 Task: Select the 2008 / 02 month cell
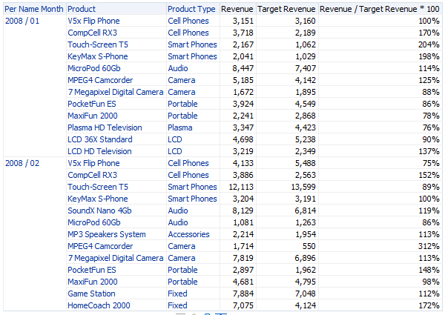(x=21, y=163)
